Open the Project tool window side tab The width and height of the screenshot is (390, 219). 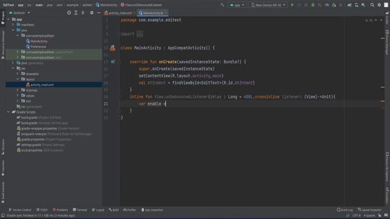(2, 18)
